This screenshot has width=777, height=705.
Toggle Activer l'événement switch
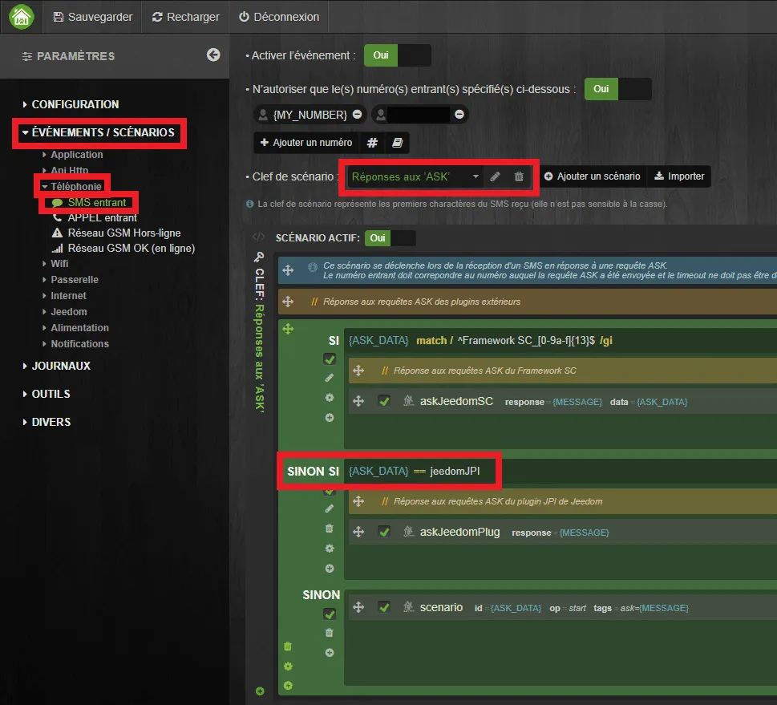[398, 55]
